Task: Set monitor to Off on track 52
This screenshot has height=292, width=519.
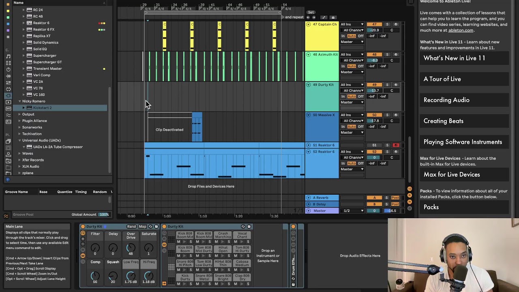Action: (360, 163)
